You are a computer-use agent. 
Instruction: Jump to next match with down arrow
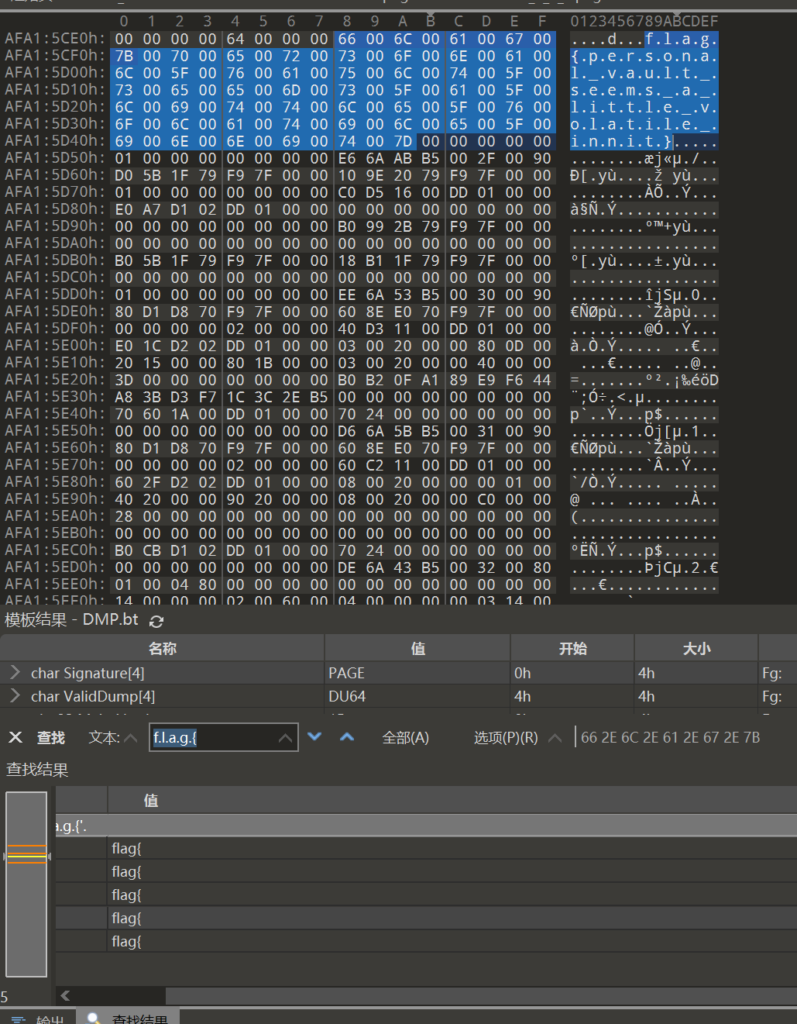(x=314, y=736)
